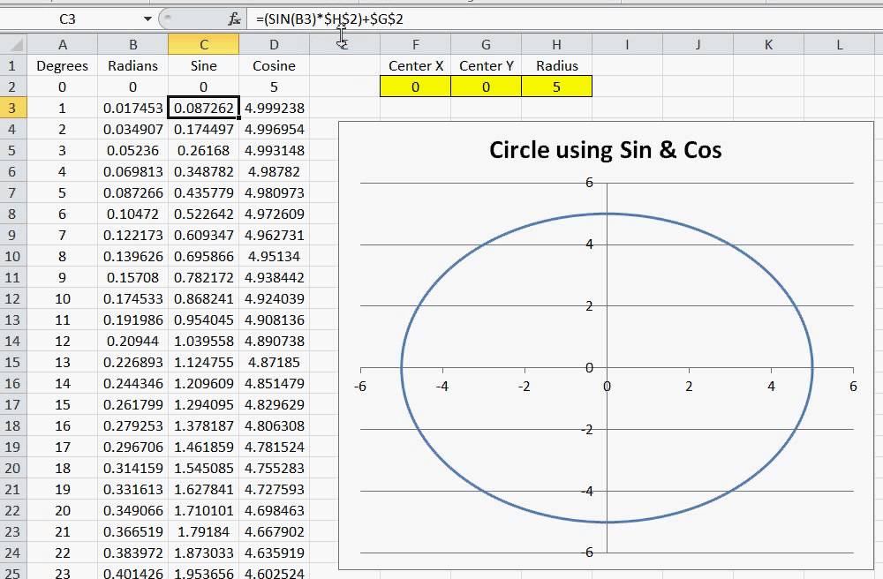The image size is (883, 579).
Task: Select row 25 header
Action: pyautogui.click(x=12, y=573)
